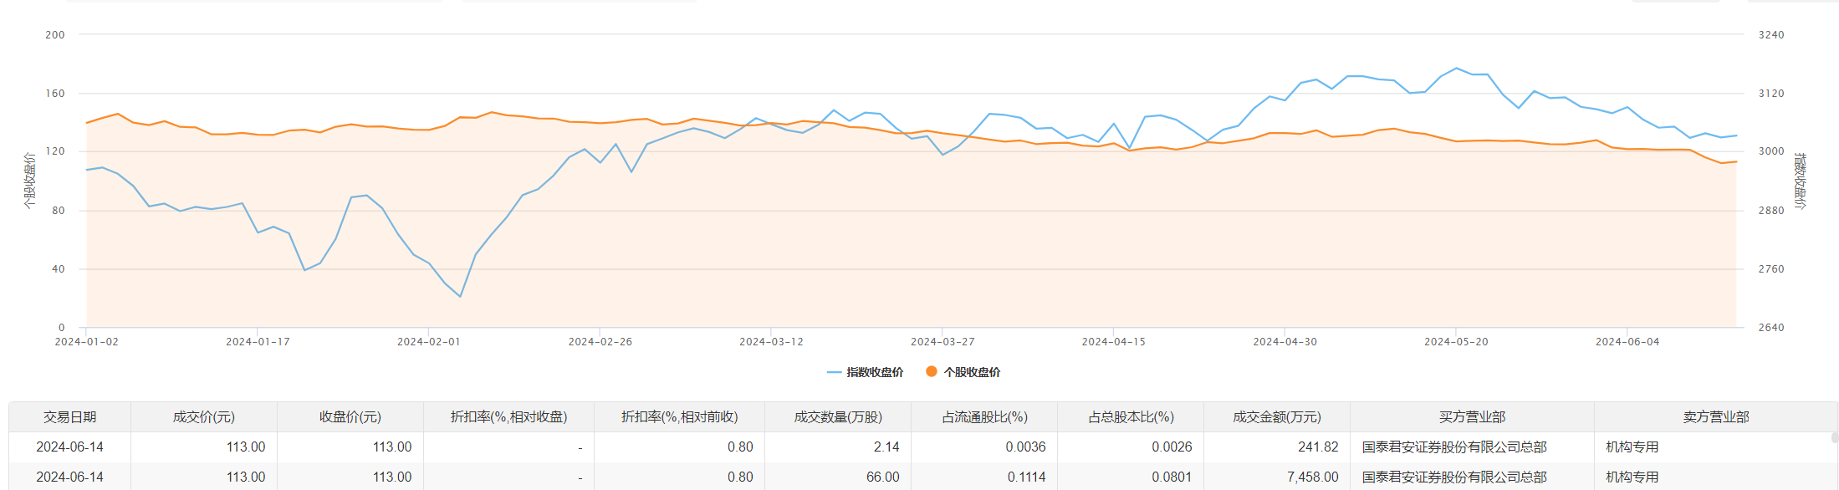
Task: Click the 3000 right axis value
Action: pos(1771,151)
